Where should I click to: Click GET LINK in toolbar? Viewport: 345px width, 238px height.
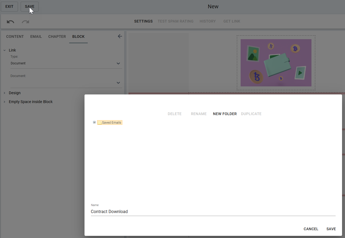pyautogui.click(x=232, y=21)
